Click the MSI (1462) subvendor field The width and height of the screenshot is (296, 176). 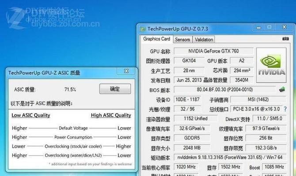click(258, 99)
